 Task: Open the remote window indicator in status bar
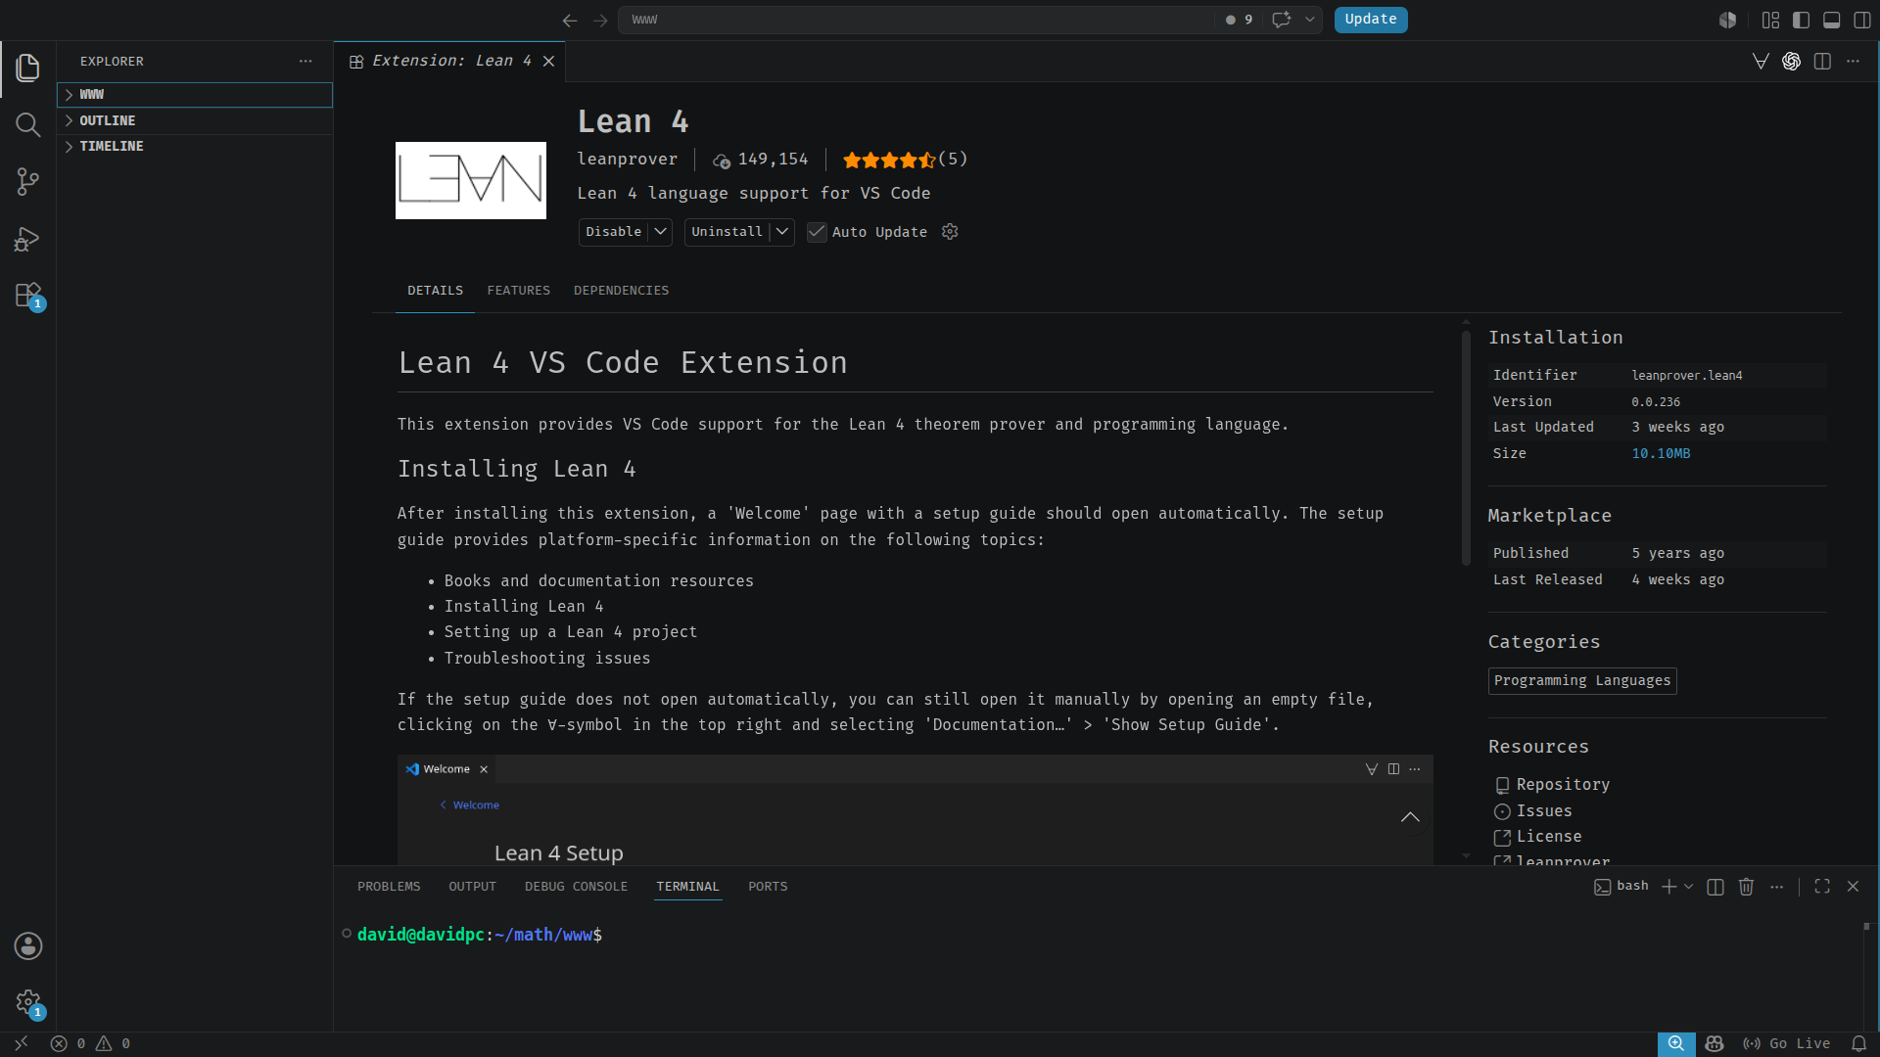[x=21, y=1043]
